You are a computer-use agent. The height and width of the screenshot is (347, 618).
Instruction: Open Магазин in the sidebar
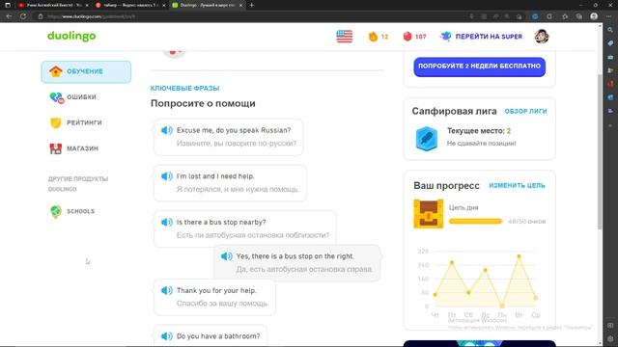(x=86, y=148)
